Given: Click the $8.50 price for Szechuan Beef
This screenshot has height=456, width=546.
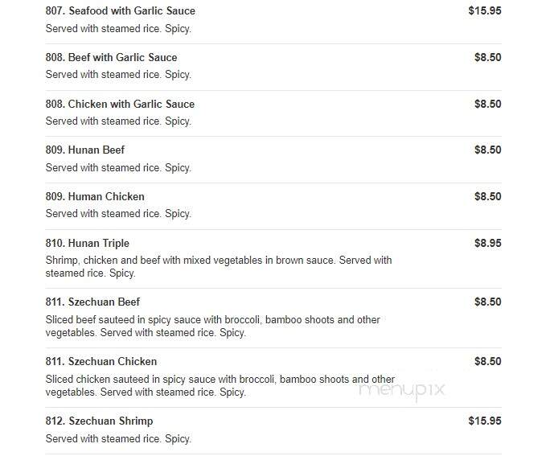Looking at the screenshot, I should pos(487,302).
